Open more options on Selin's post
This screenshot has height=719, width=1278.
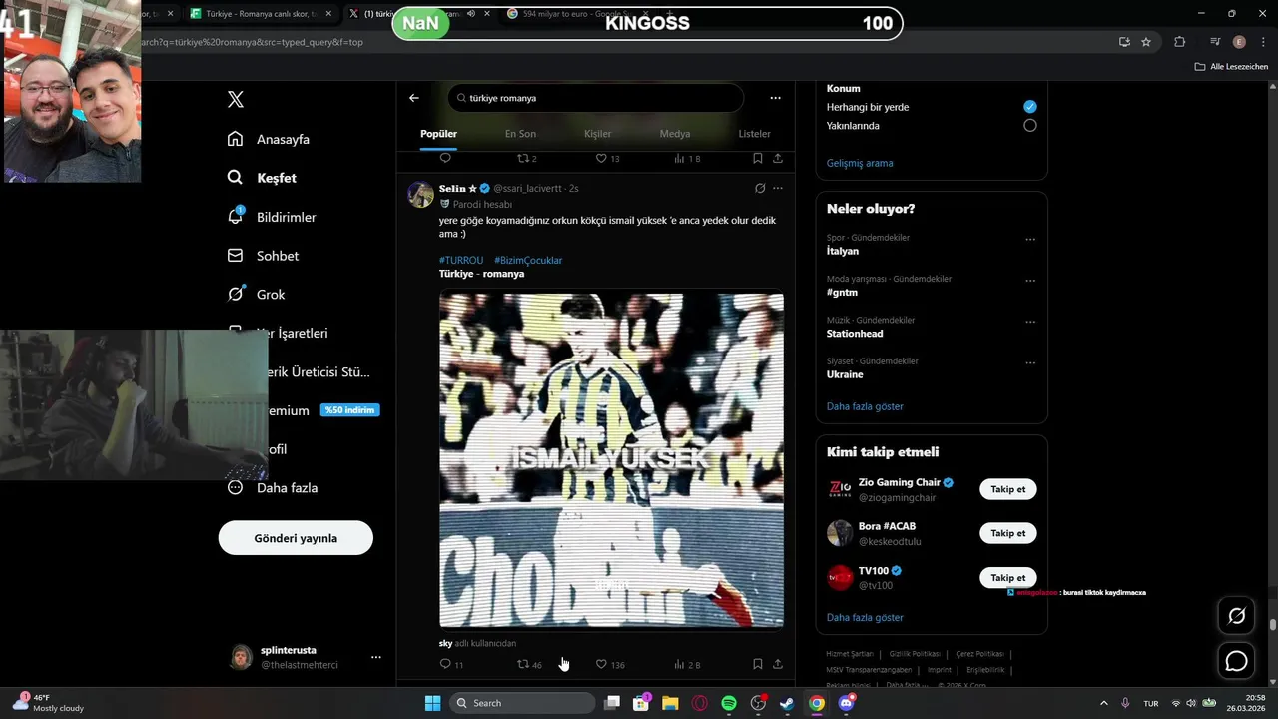(x=778, y=188)
